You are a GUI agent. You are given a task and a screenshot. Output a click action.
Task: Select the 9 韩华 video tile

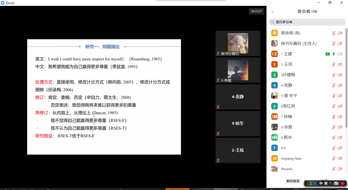tap(238, 124)
